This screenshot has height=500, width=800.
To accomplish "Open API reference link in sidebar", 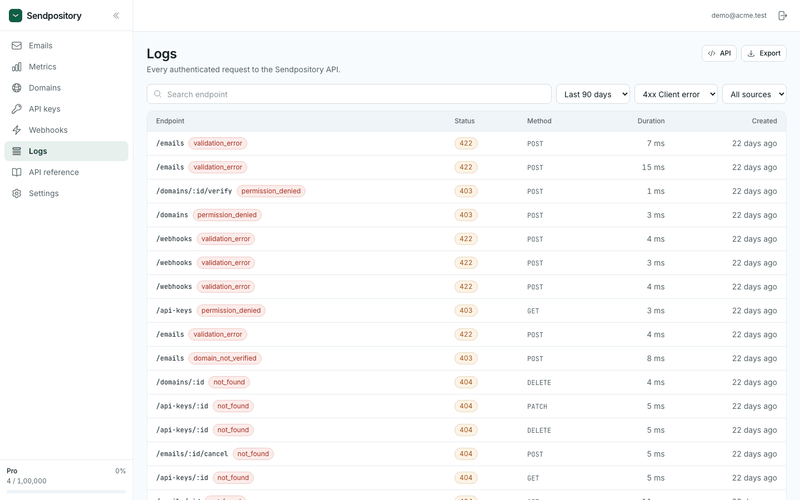I will (x=66, y=172).
